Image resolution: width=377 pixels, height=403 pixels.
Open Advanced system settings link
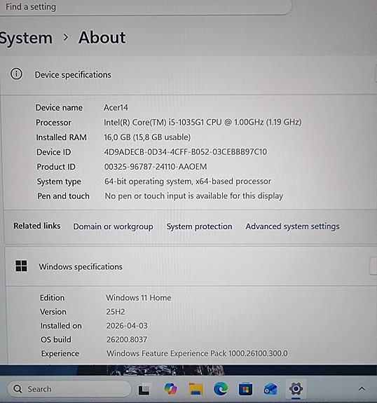[292, 226]
